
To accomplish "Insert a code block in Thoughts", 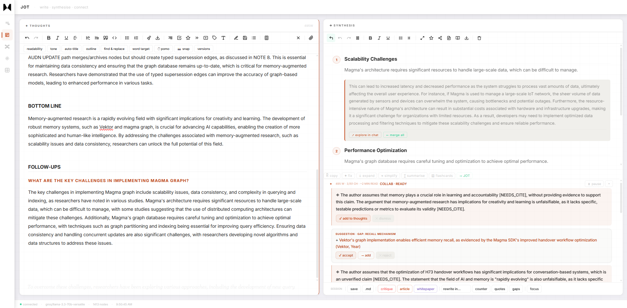I will click(114, 38).
